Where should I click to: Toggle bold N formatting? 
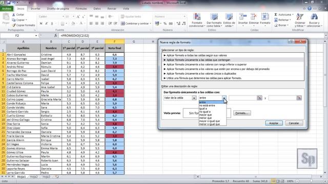pos(41,24)
